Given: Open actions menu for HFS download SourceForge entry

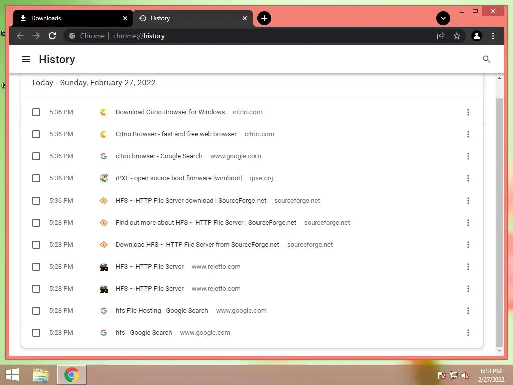Looking at the screenshot, I should pyautogui.click(x=468, y=201).
